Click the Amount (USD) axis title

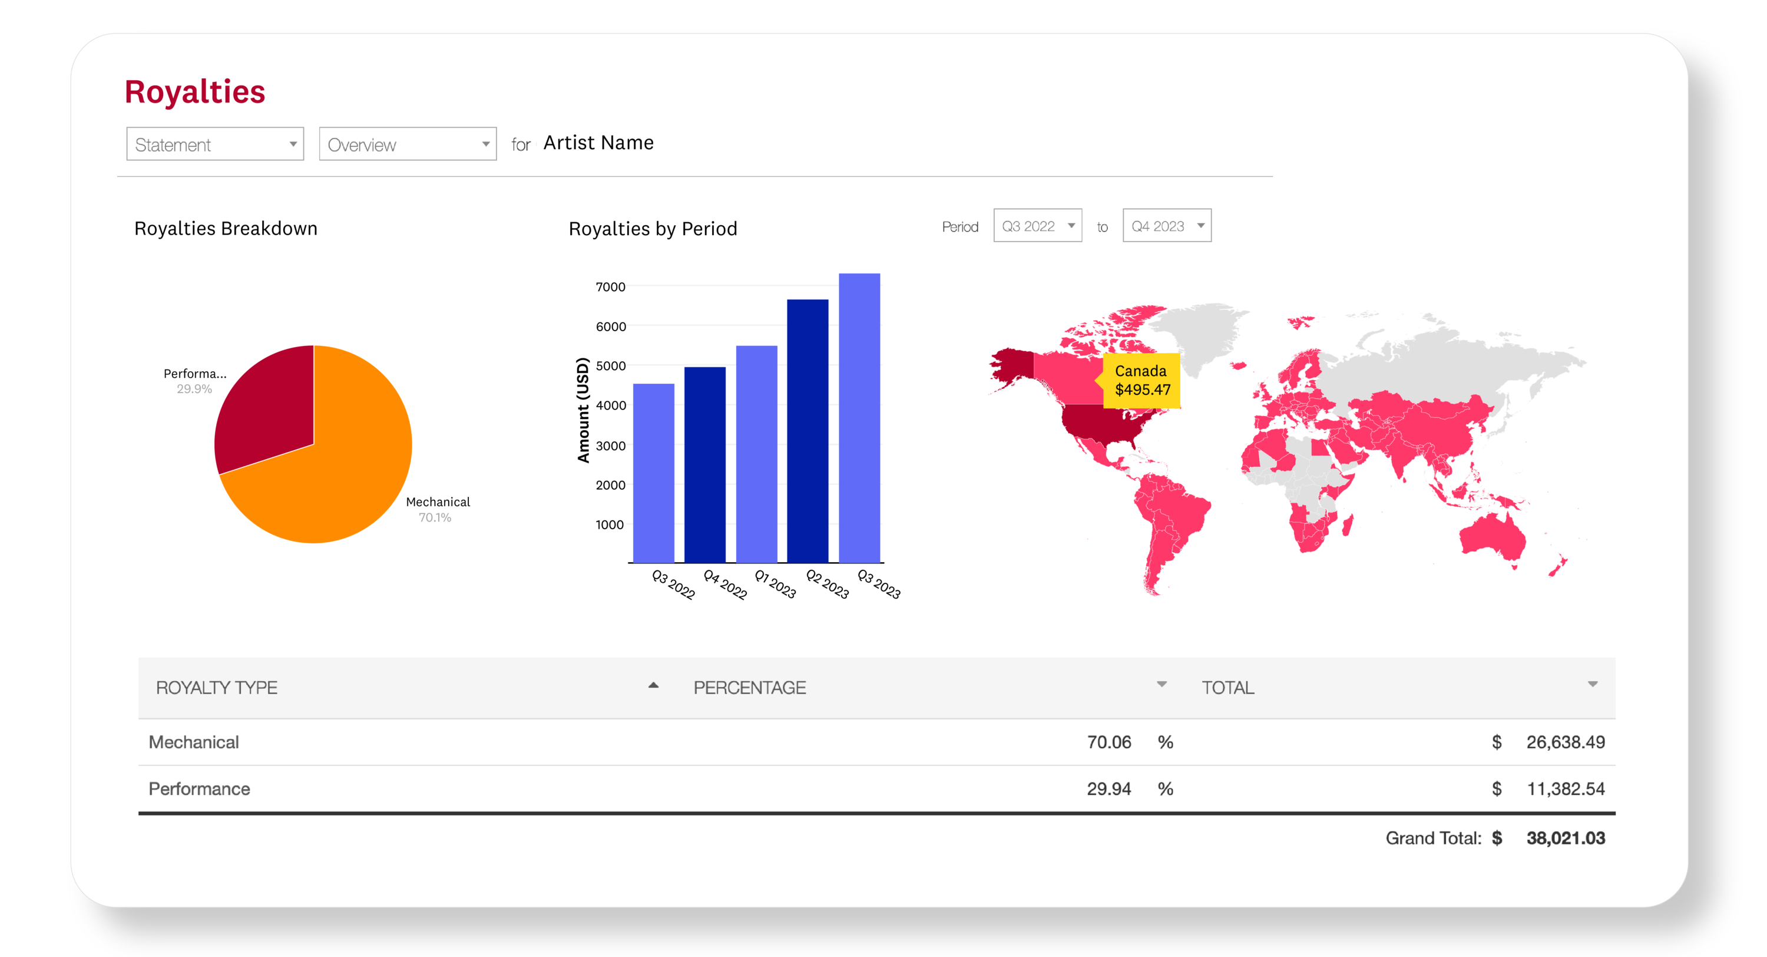point(583,410)
